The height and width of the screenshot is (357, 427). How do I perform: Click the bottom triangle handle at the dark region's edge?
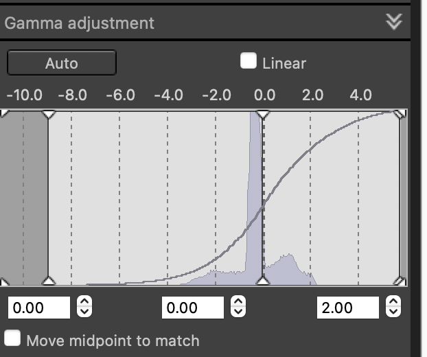tap(48, 280)
